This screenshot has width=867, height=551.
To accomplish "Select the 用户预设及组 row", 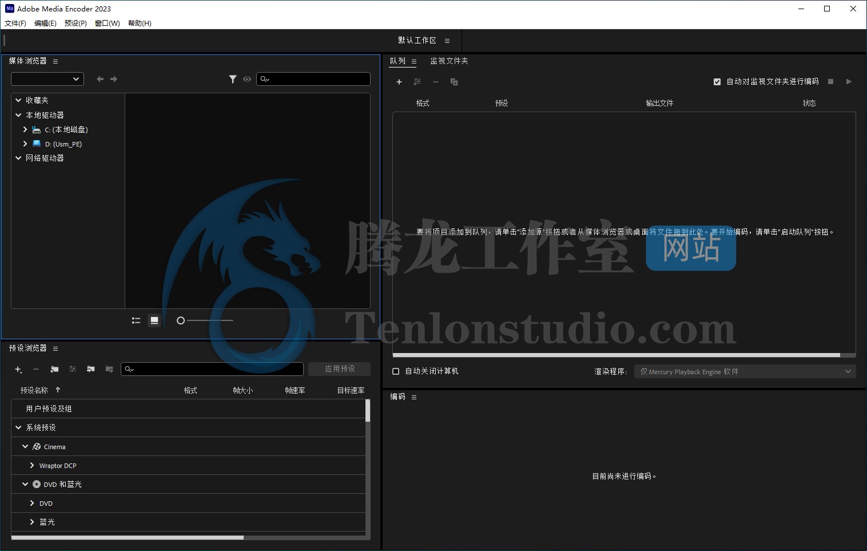I will pos(188,409).
